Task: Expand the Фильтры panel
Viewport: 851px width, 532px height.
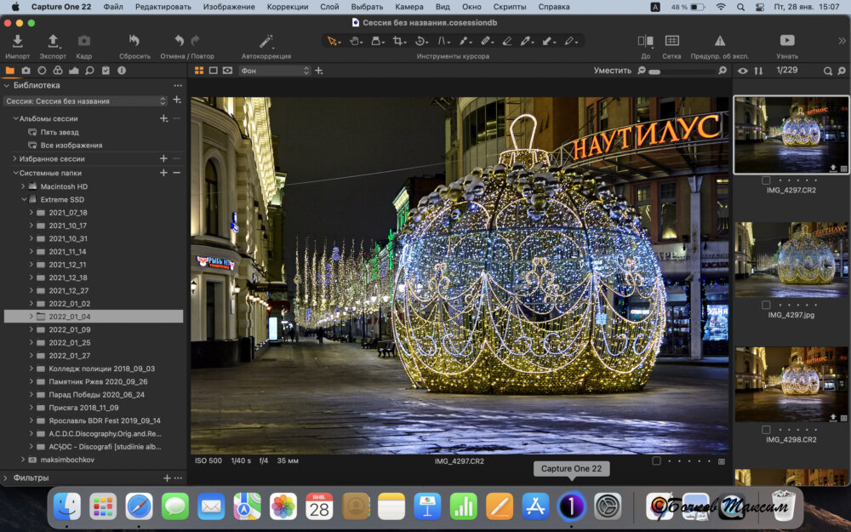Action: pyautogui.click(x=6, y=478)
